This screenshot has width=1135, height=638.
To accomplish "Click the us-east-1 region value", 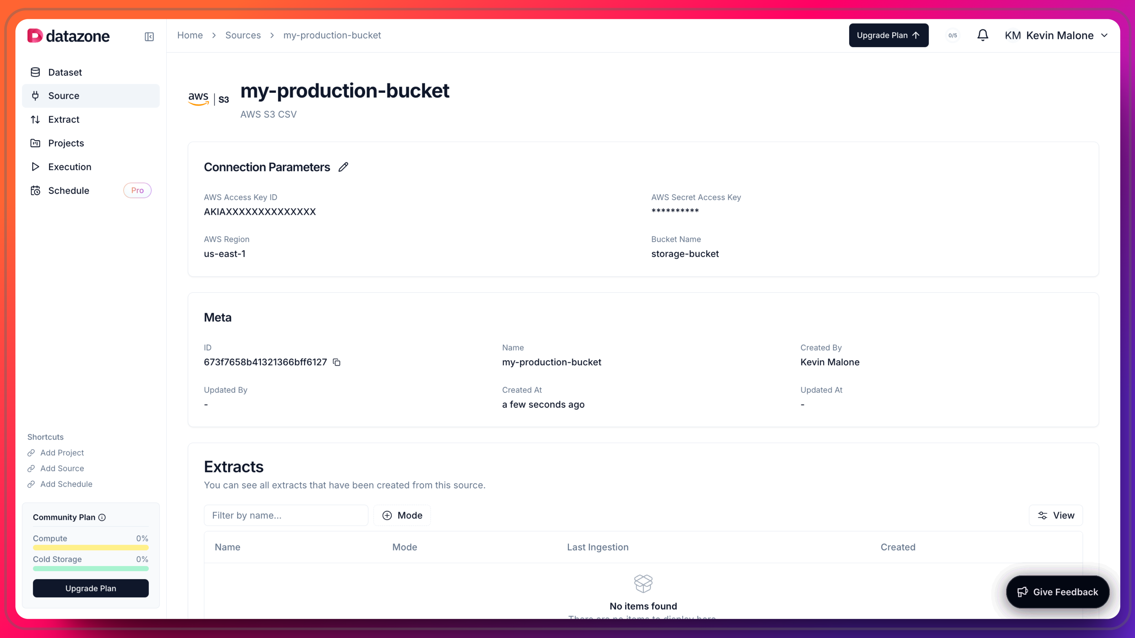I will [x=225, y=254].
